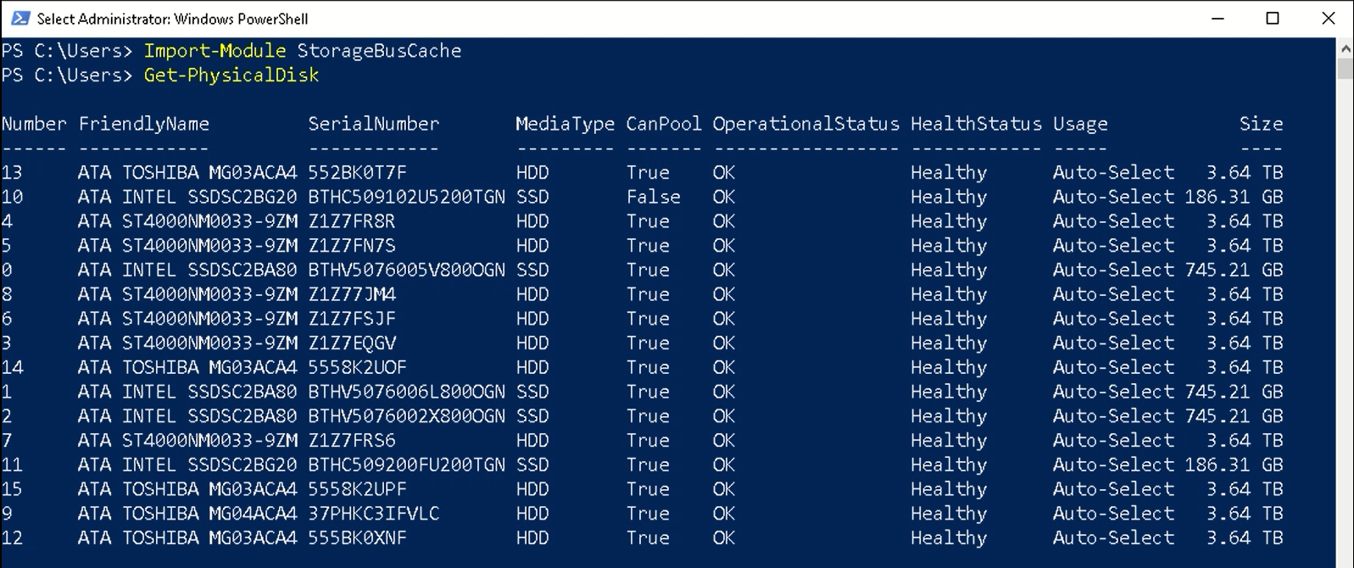Screen dimensions: 1354x568
Task: Click the 745.21 GB size for disk 0
Action: [x=1234, y=270]
